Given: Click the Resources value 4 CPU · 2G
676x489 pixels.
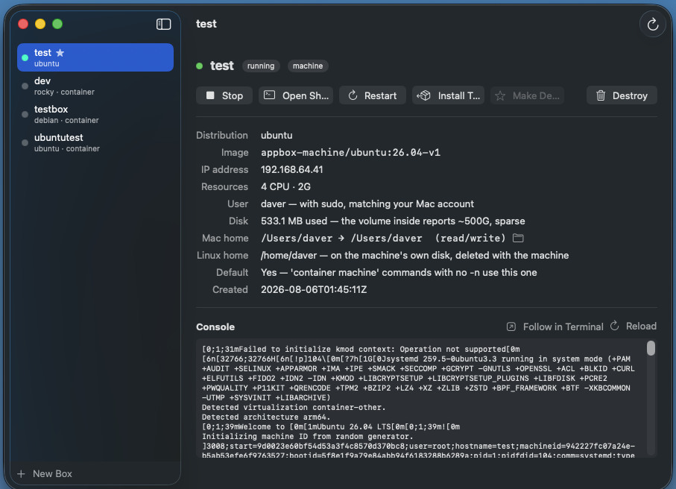Looking at the screenshot, I should coord(286,186).
